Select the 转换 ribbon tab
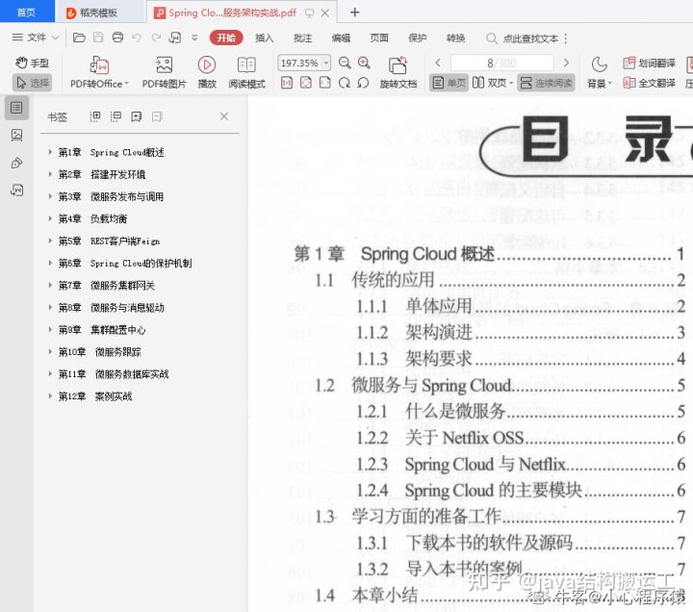The width and height of the screenshot is (693, 612). [455, 38]
